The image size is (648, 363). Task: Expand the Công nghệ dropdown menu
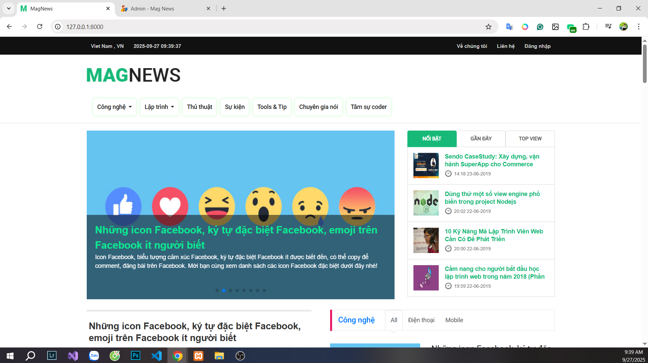click(114, 107)
